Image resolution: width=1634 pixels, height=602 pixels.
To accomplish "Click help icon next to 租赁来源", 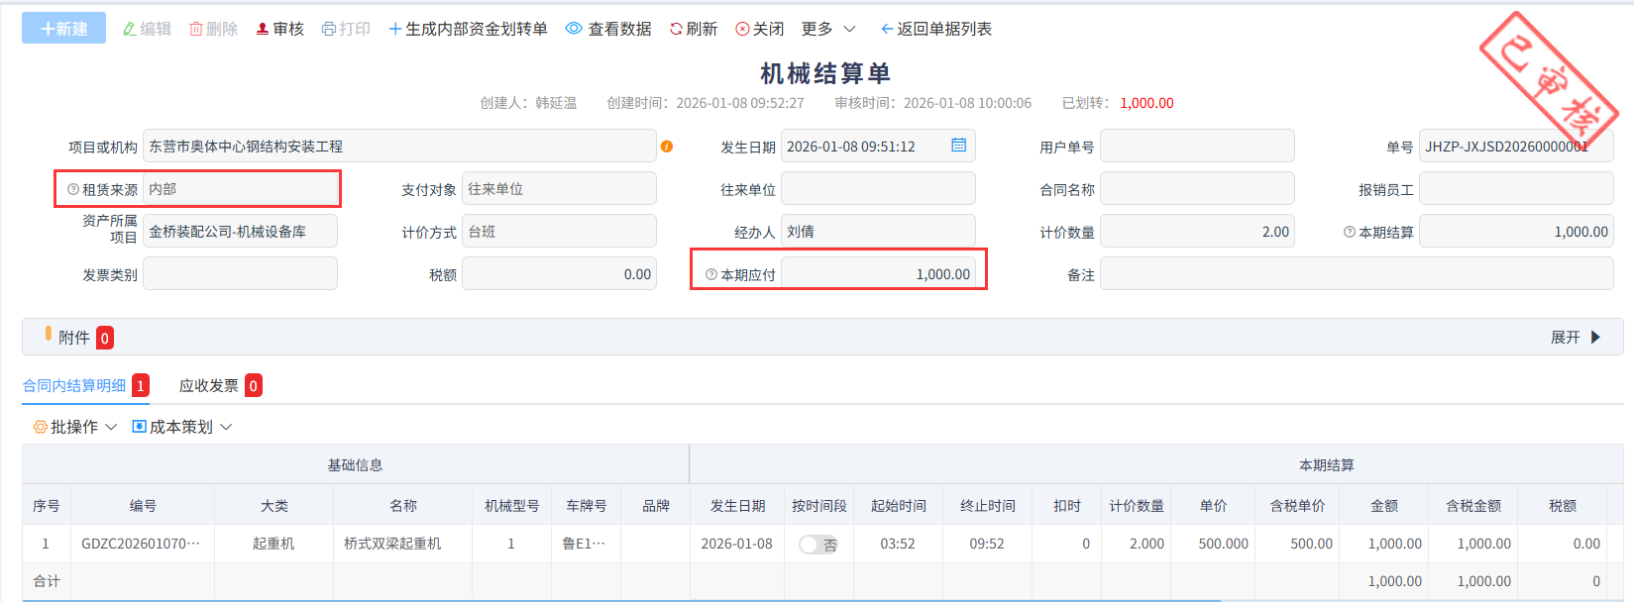I will [73, 189].
